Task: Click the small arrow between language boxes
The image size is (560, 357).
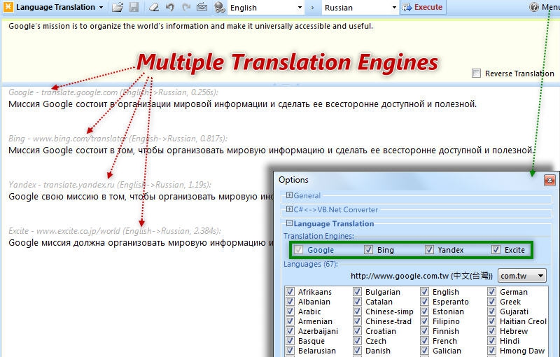Action: click(312, 8)
